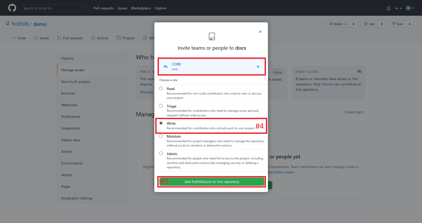The height and width of the screenshot is (223, 422).
Task: Open the frc6506 organization link
Action: coord(20,24)
